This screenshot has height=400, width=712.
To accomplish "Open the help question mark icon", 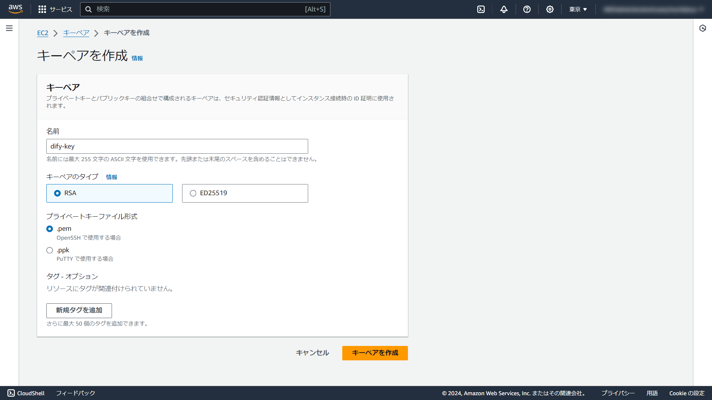I will coord(527,9).
